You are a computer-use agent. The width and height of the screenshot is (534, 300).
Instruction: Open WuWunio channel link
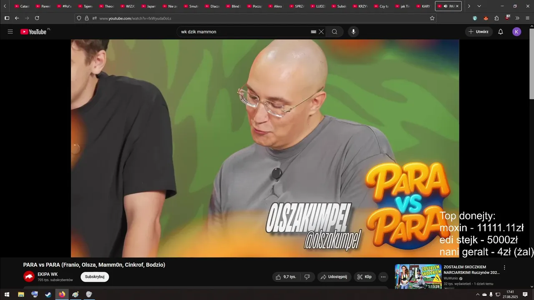[451, 278]
